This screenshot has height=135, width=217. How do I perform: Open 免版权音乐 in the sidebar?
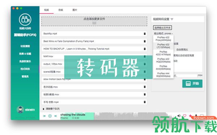point(25,61)
